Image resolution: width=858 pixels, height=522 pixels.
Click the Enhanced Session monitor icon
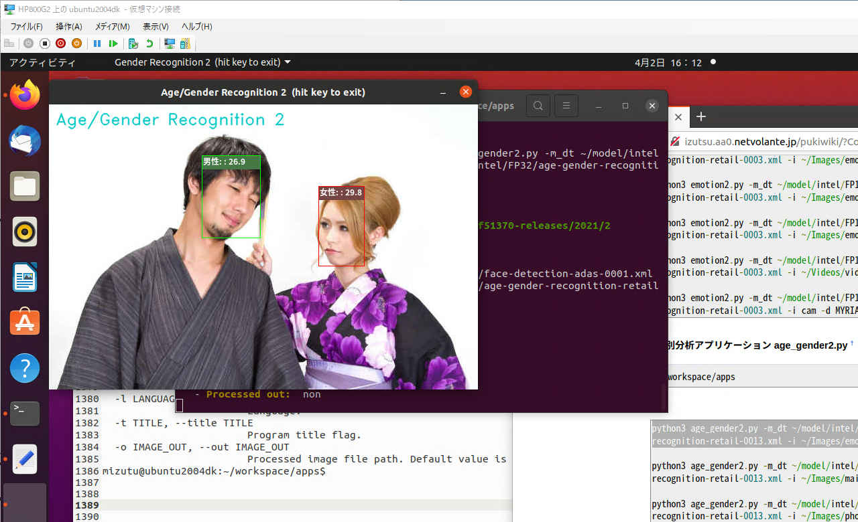click(x=170, y=43)
